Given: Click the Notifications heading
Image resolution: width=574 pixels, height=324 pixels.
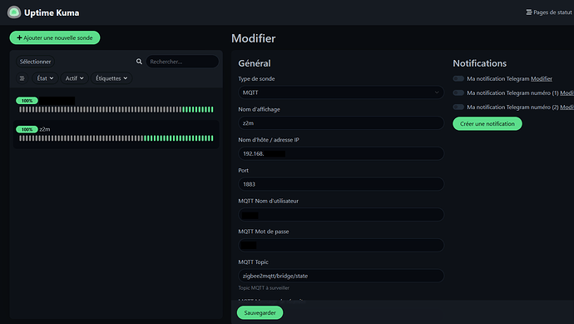Looking at the screenshot, I should tap(479, 63).
